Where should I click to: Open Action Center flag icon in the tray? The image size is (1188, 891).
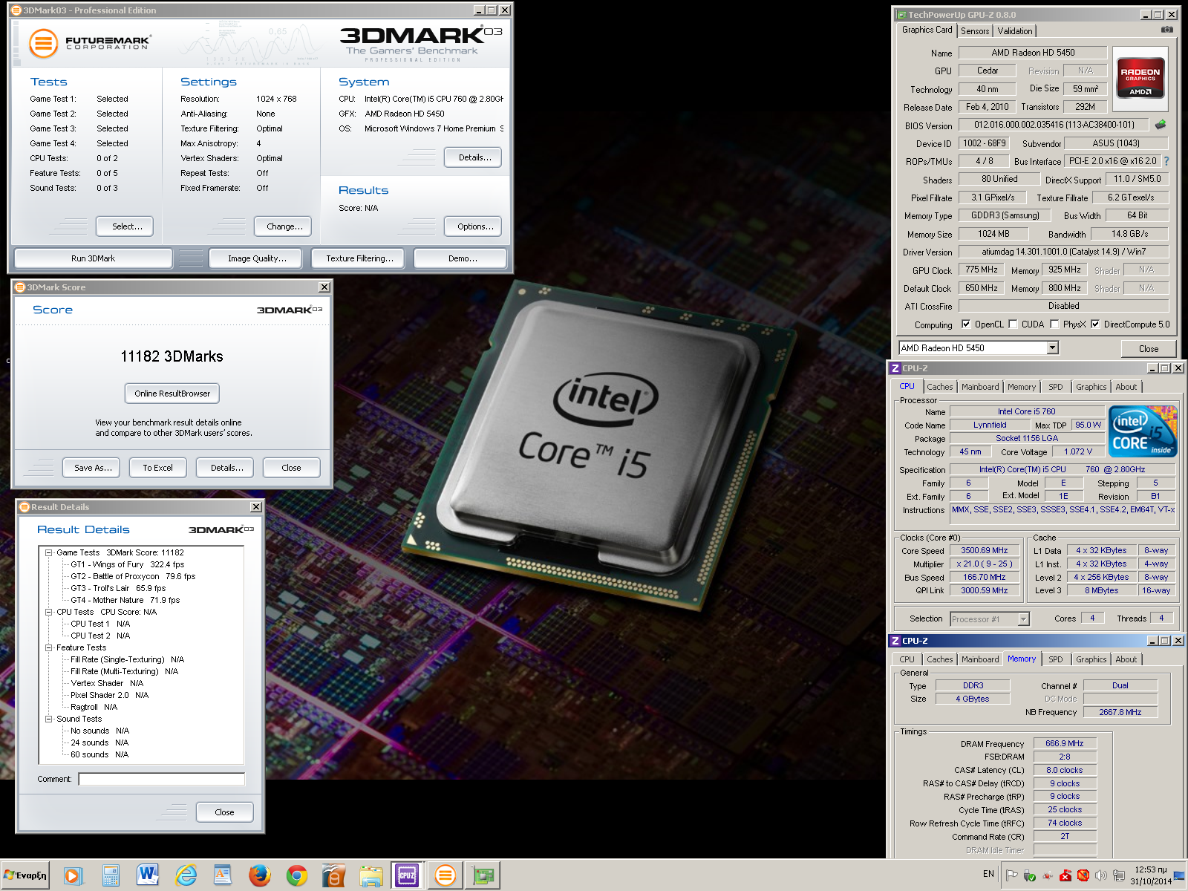coord(1011,875)
